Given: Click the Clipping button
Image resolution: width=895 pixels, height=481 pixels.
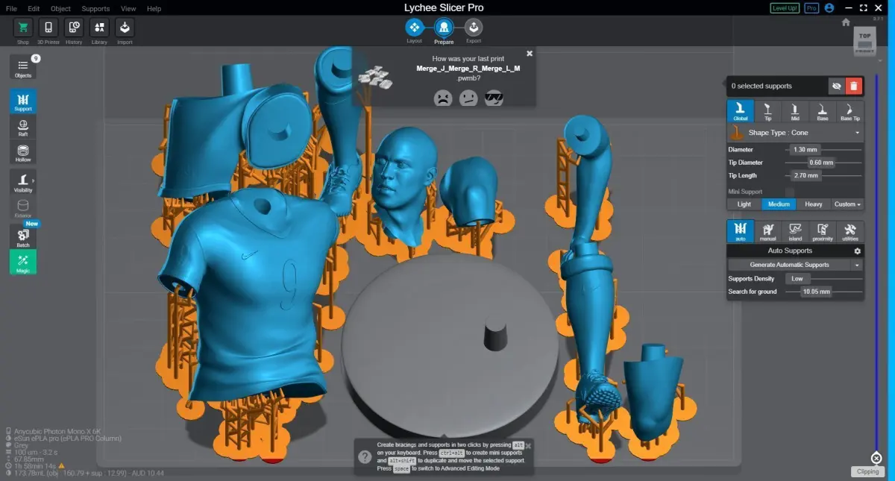Looking at the screenshot, I should [x=867, y=471].
